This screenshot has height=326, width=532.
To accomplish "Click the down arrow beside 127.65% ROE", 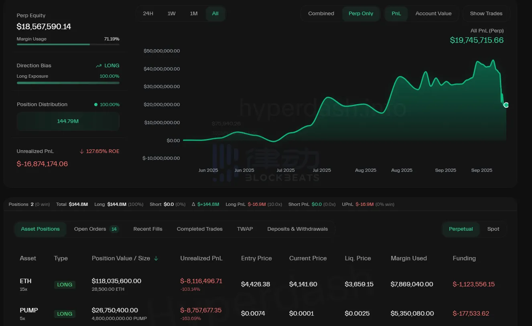I will tap(82, 151).
